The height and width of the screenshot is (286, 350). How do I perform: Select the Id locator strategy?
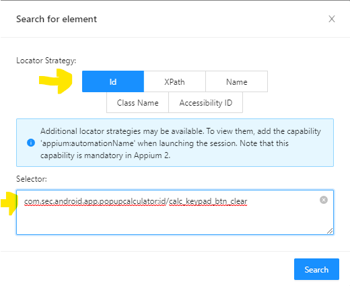[113, 81]
